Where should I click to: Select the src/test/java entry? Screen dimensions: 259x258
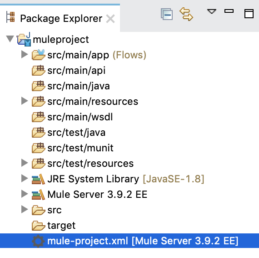[76, 133]
